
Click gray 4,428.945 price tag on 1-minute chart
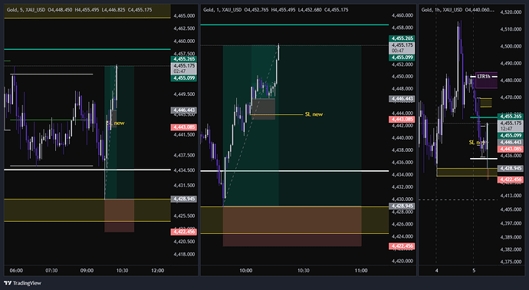point(402,206)
